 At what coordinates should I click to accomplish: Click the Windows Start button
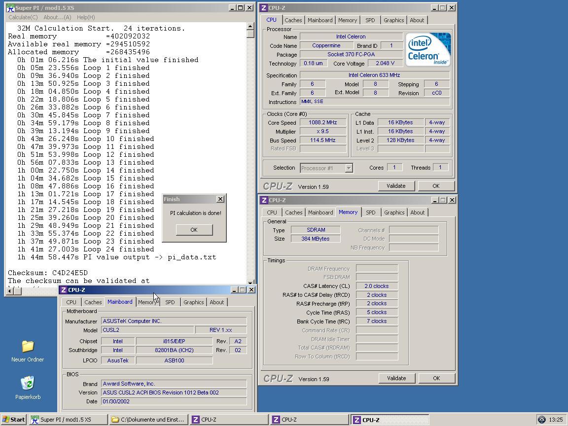click(14, 420)
